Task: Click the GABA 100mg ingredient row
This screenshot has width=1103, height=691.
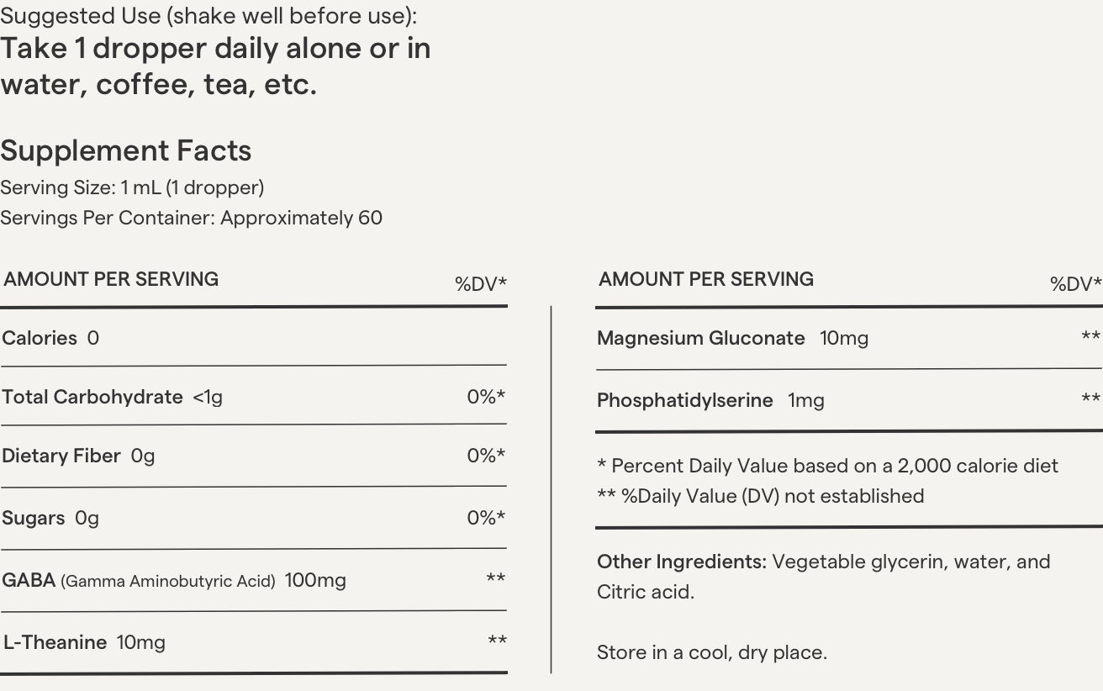Action: [x=174, y=580]
